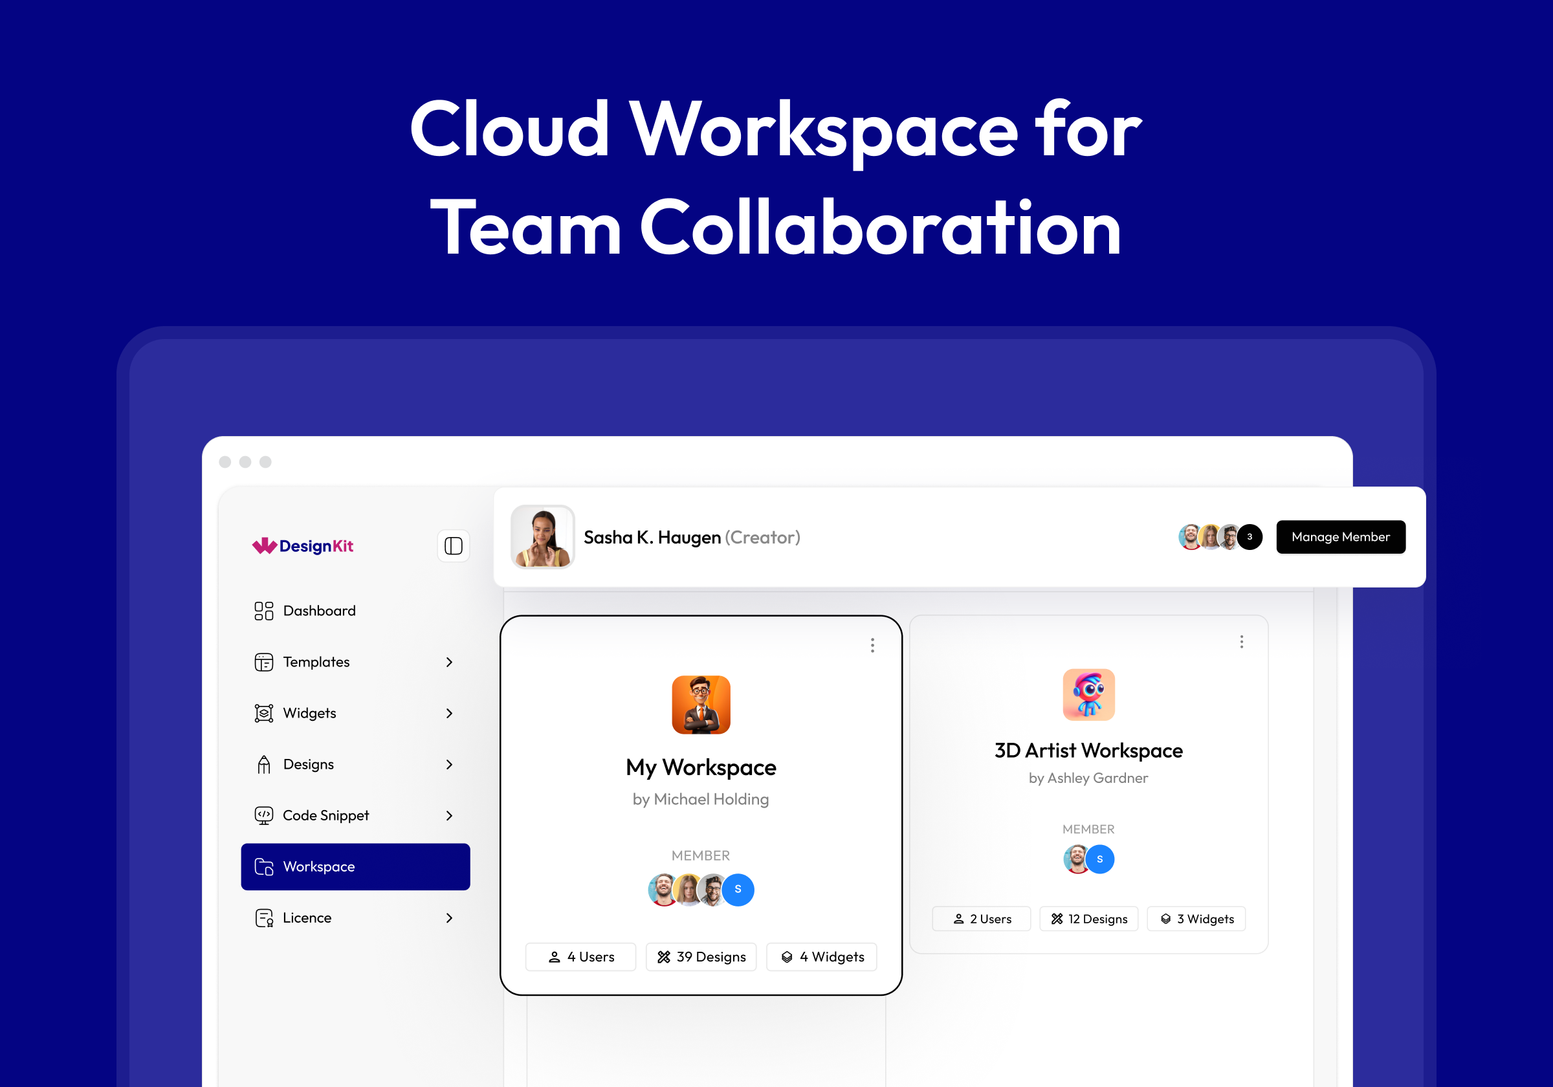The image size is (1553, 1087).
Task: Open the My Workspace options menu
Action: 872,644
